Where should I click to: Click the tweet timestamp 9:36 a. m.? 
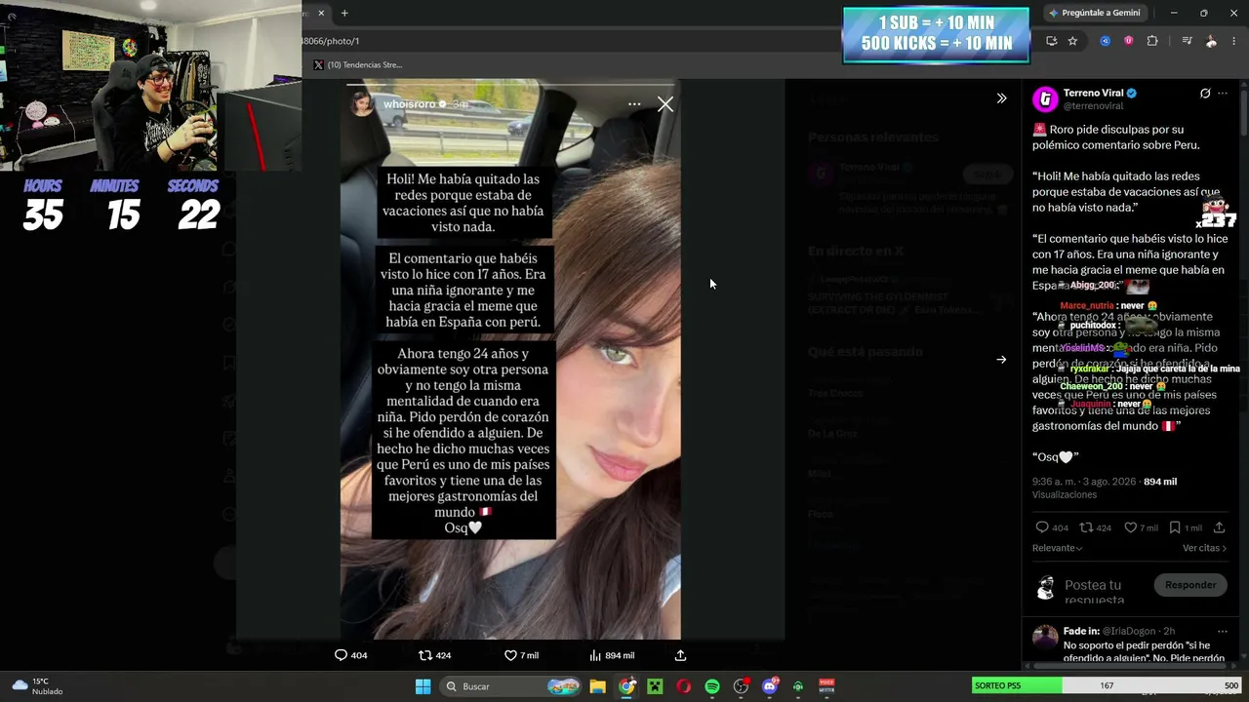1056,482
